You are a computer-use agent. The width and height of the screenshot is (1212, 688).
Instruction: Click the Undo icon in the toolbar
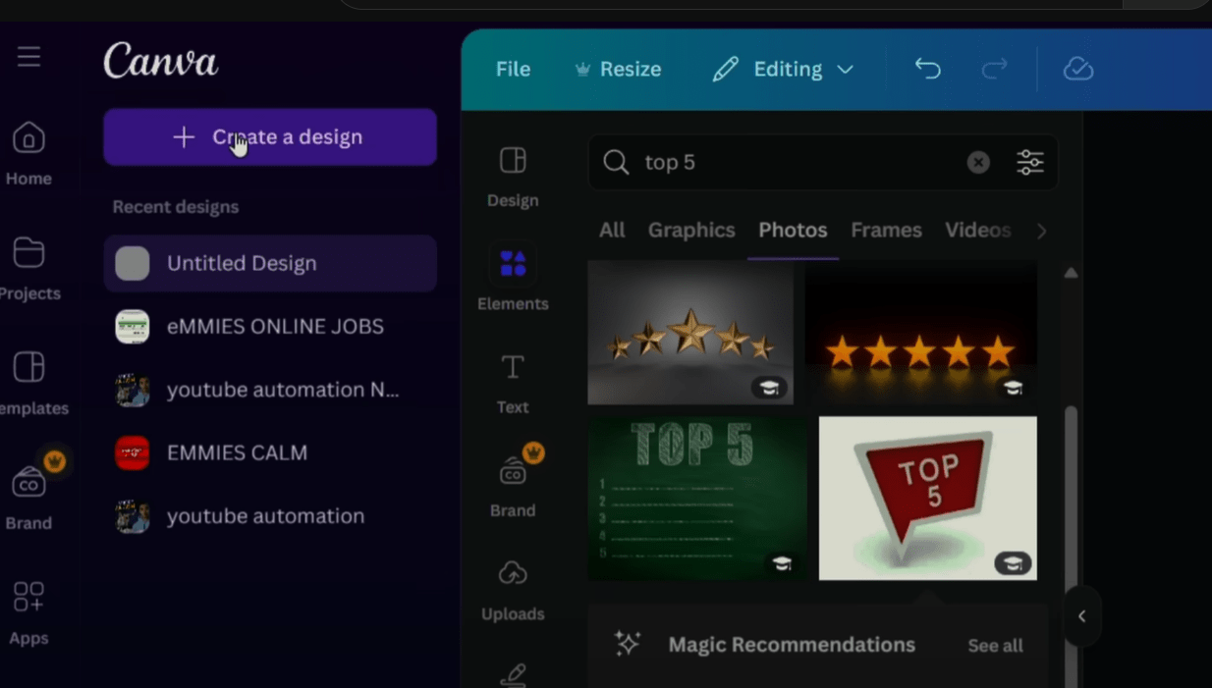click(x=927, y=69)
